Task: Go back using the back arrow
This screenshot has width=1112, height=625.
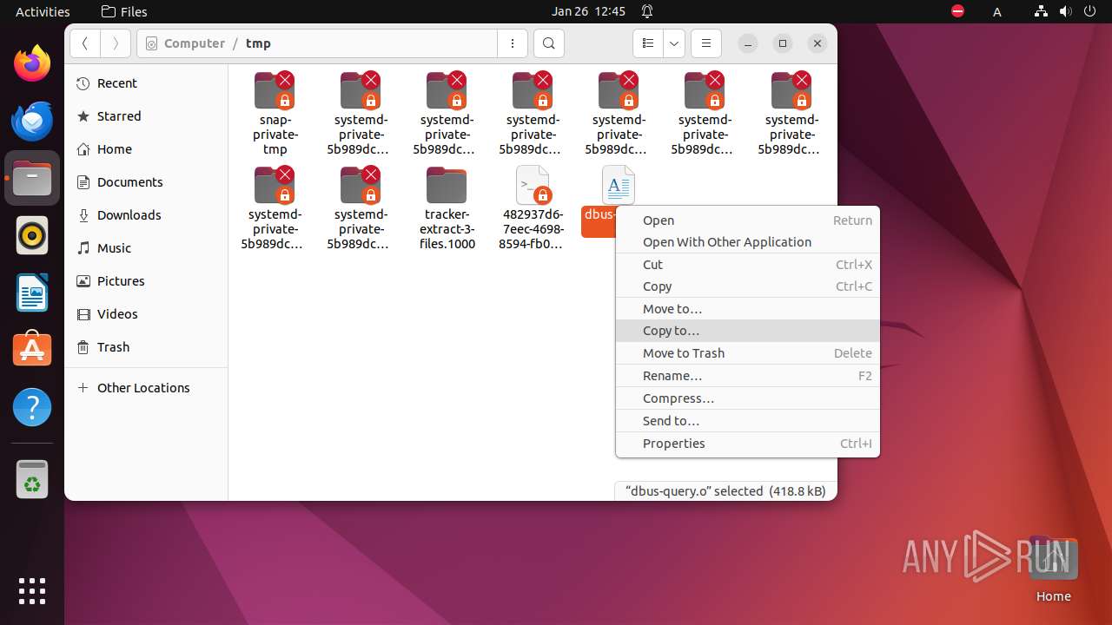Action: click(85, 43)
